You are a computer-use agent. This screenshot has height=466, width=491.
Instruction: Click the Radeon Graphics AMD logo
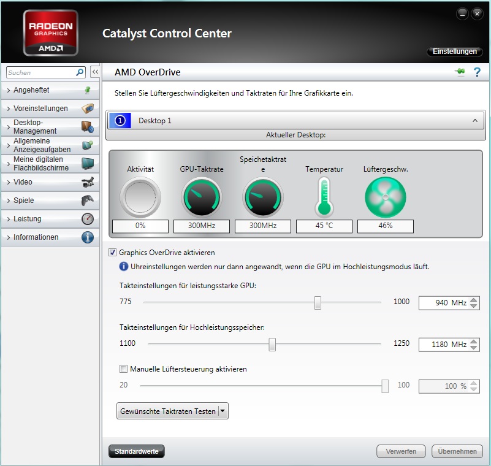[x=50, y=33]
